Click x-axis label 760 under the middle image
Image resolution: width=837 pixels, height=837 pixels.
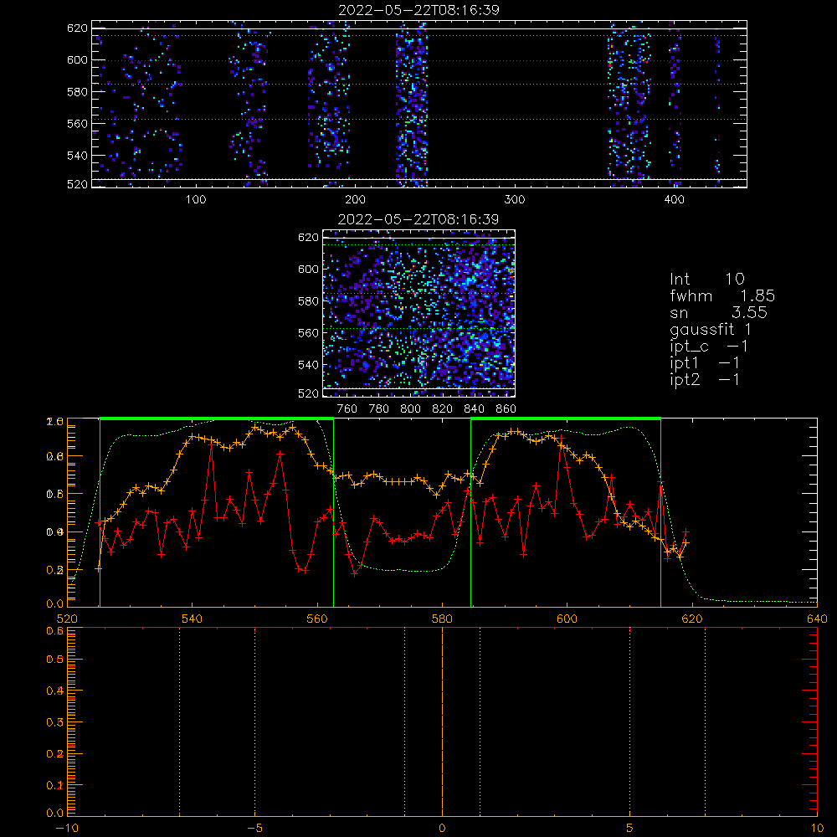tap(347, 409)
